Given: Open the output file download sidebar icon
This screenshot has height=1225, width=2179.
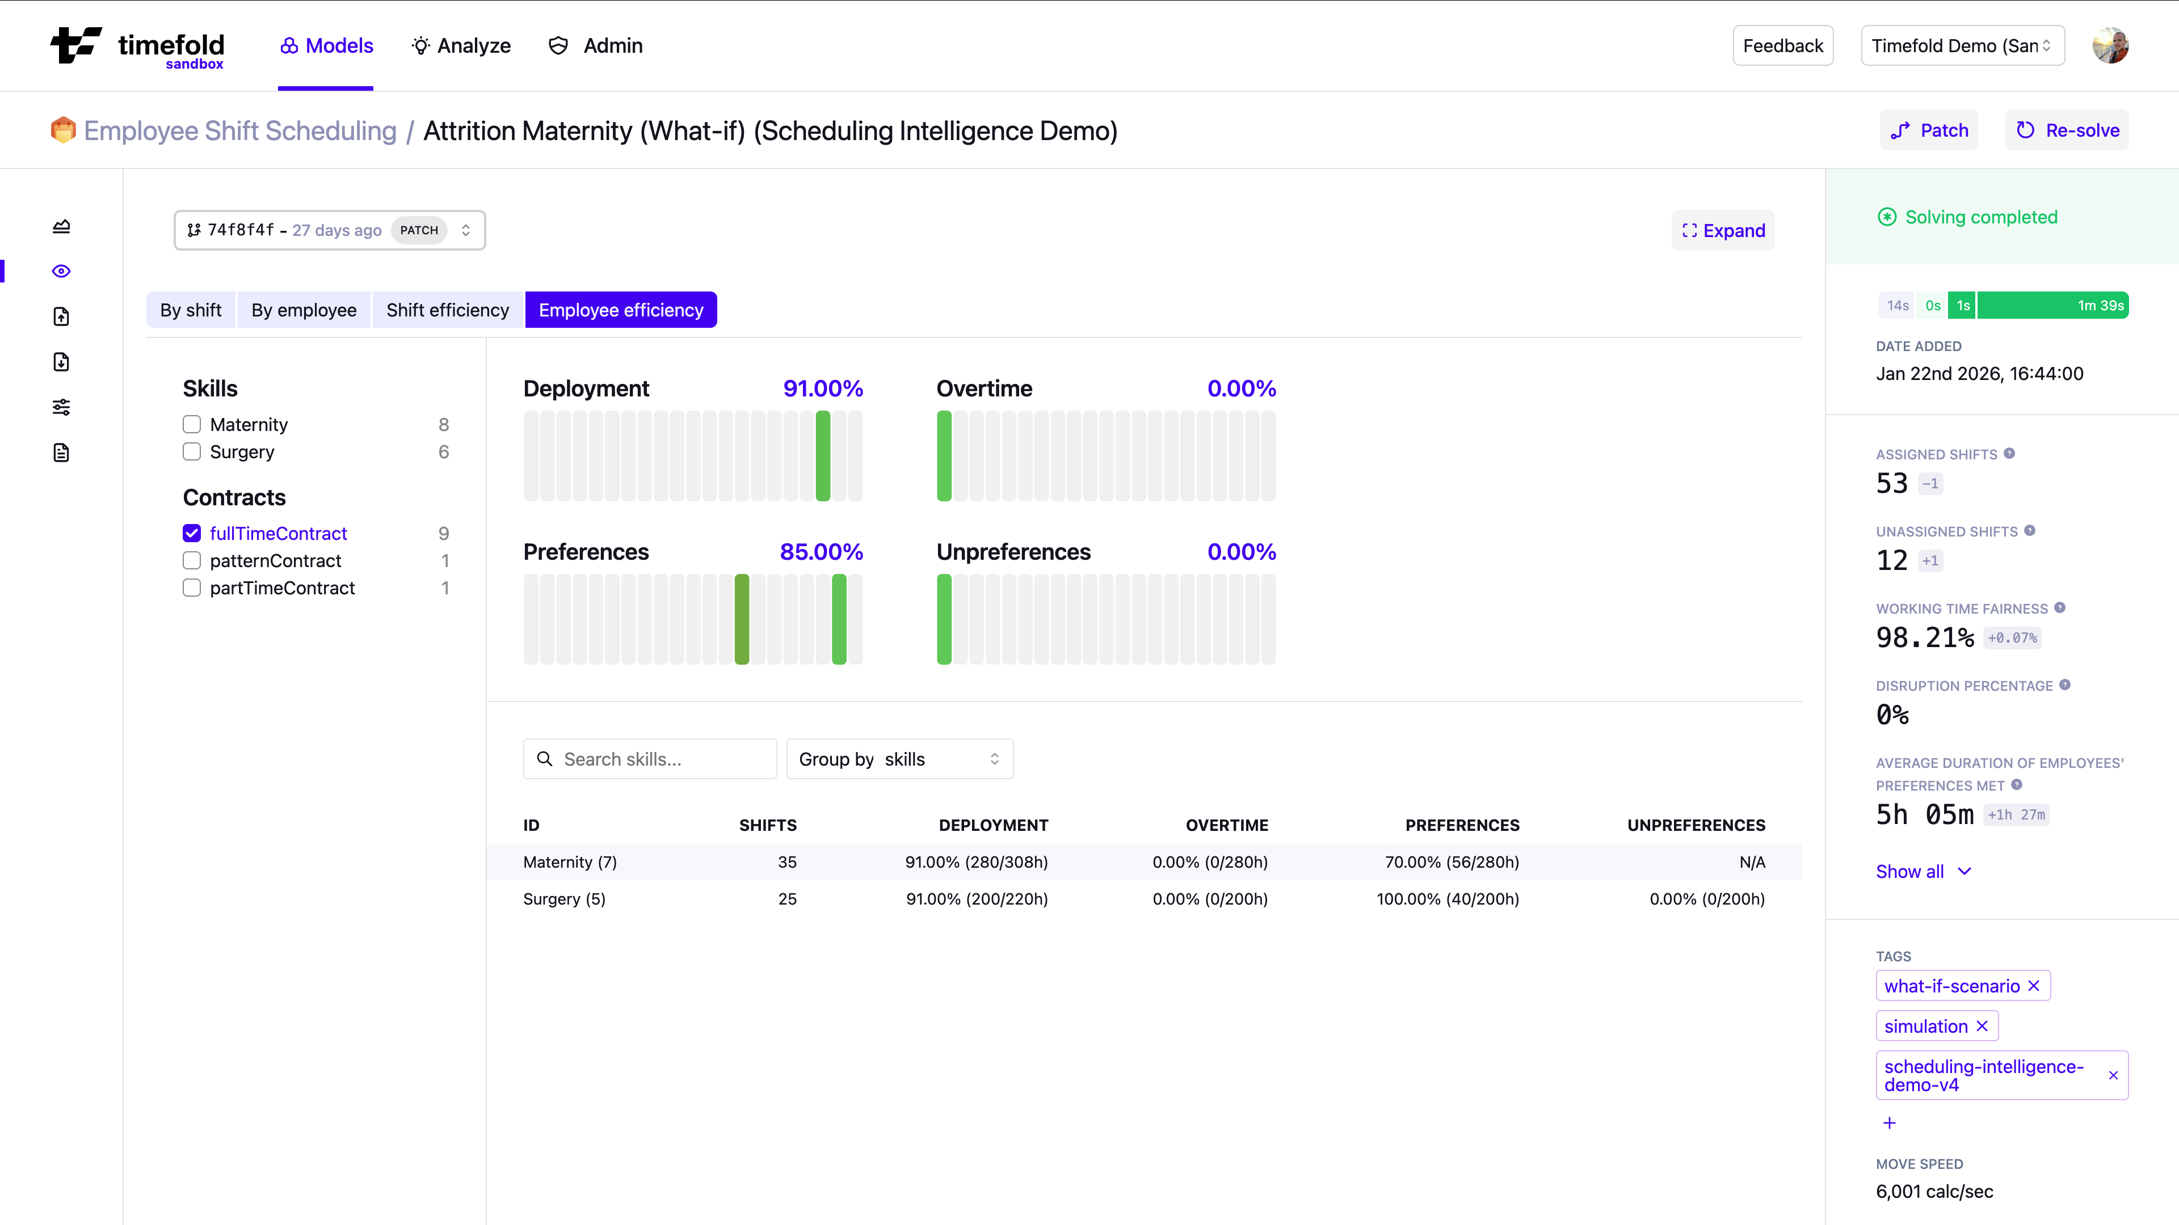Looking at the screenshot, I should [x=61, y=362].
